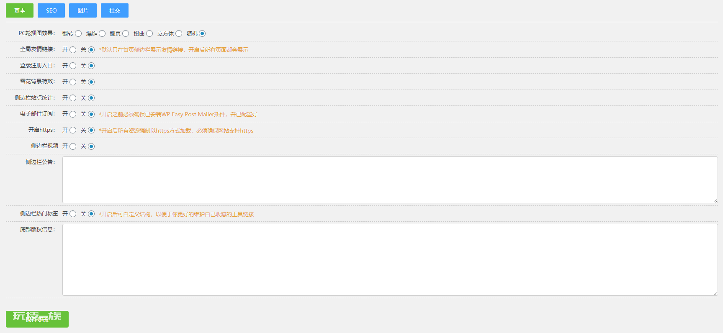Turn on 雪花背景特效 option
The width and height of the screenshot is (723, 333).
73,82
